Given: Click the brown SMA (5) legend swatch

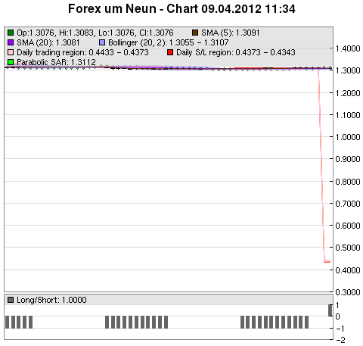Looking at the screenshot, I should [195, 33].
